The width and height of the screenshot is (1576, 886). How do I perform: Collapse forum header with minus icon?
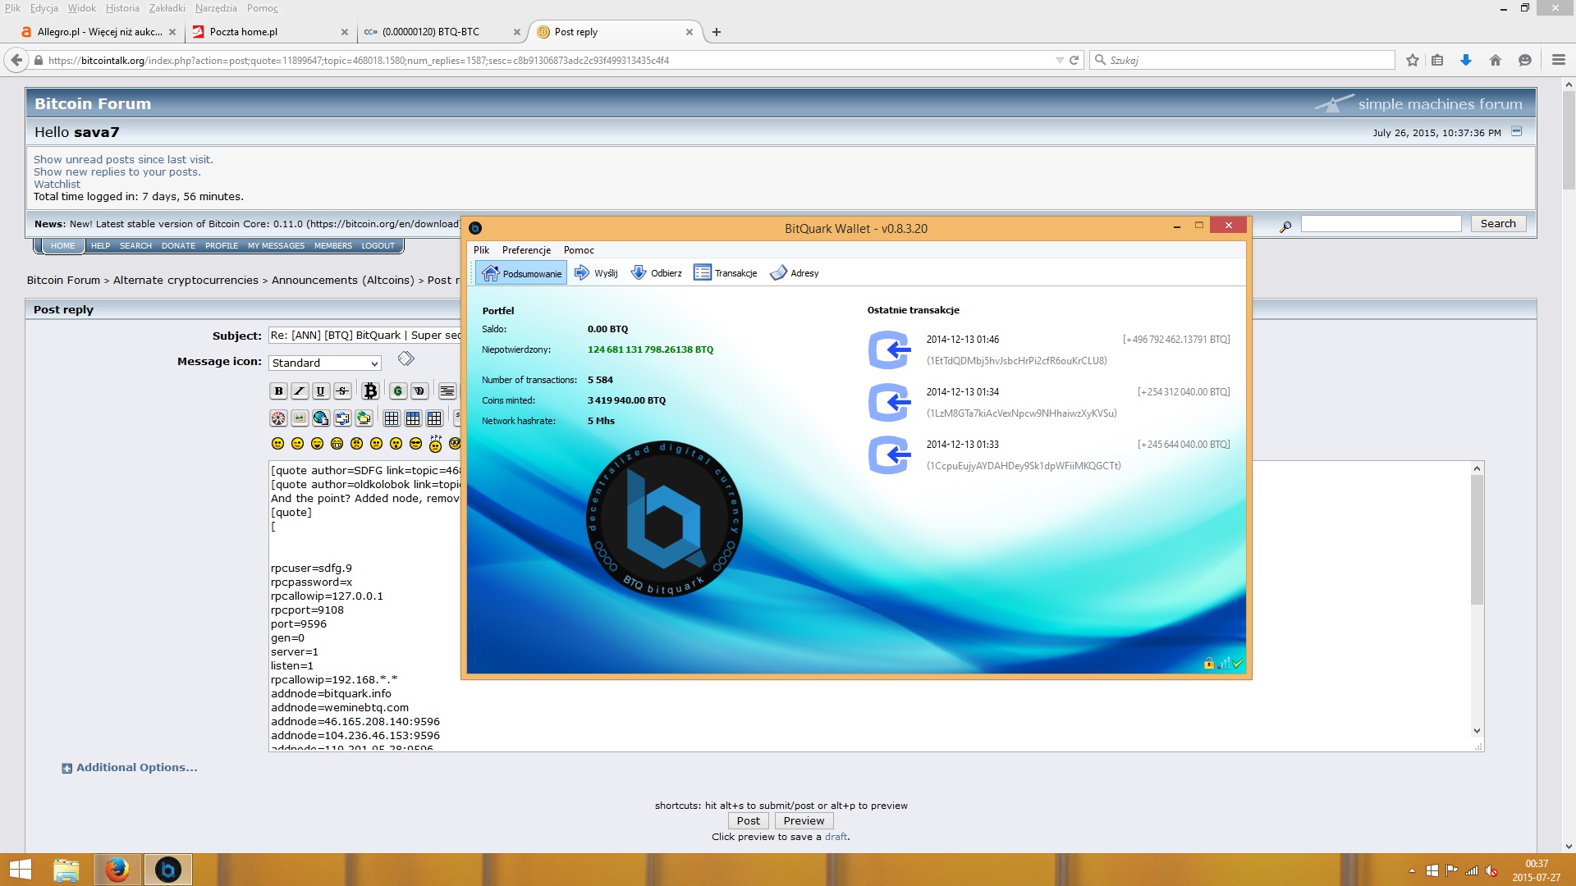pyautogui.click(x=1517, y=131)
